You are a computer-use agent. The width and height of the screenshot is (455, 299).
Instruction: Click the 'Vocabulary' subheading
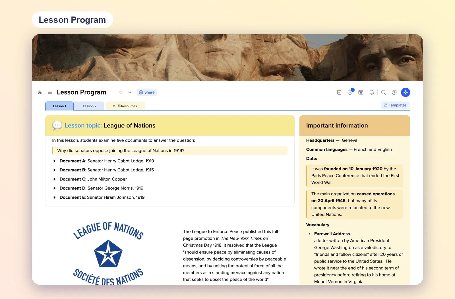tap(318, 225)
